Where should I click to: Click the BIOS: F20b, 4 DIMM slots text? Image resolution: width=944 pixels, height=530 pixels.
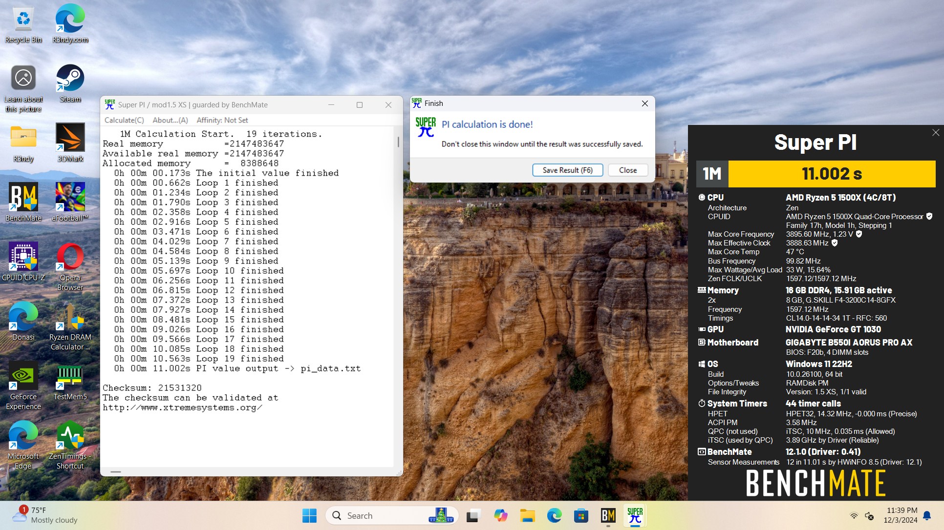(827, 352)
